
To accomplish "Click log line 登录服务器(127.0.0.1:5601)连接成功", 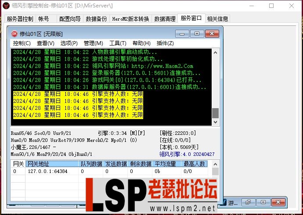I will pos(107,73).
